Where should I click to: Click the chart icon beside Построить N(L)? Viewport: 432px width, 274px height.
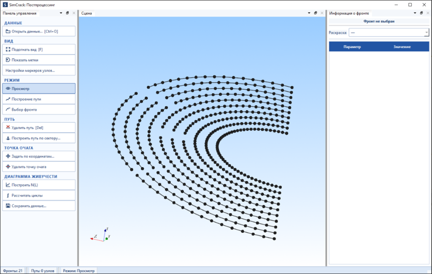[x=8, y=184]
